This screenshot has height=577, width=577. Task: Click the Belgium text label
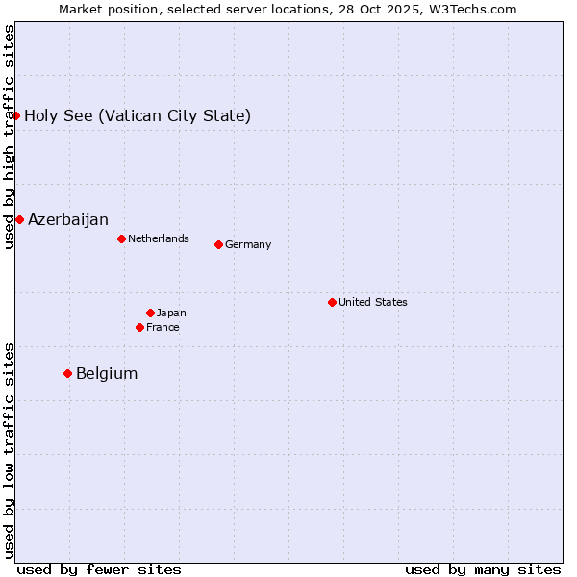[107, 374]
